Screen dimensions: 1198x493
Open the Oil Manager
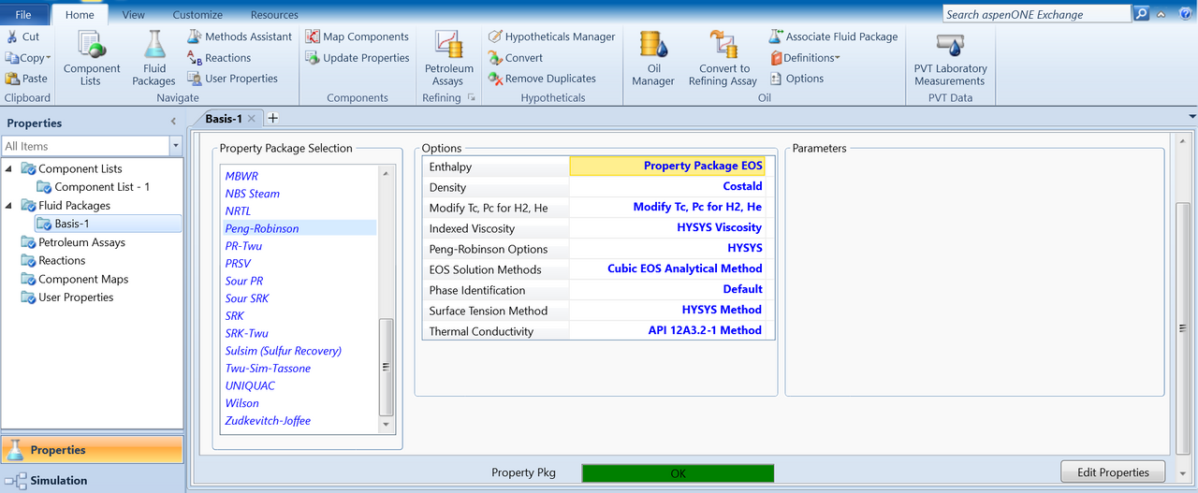[653, 58]
